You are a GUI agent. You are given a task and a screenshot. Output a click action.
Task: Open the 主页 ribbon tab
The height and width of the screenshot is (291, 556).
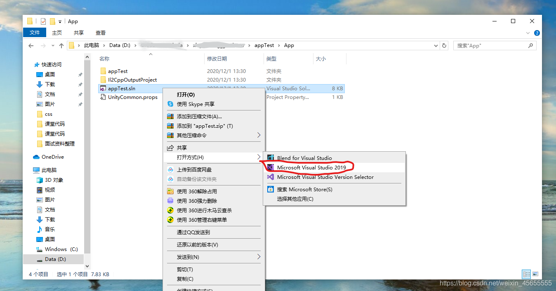tap(57, 33)
